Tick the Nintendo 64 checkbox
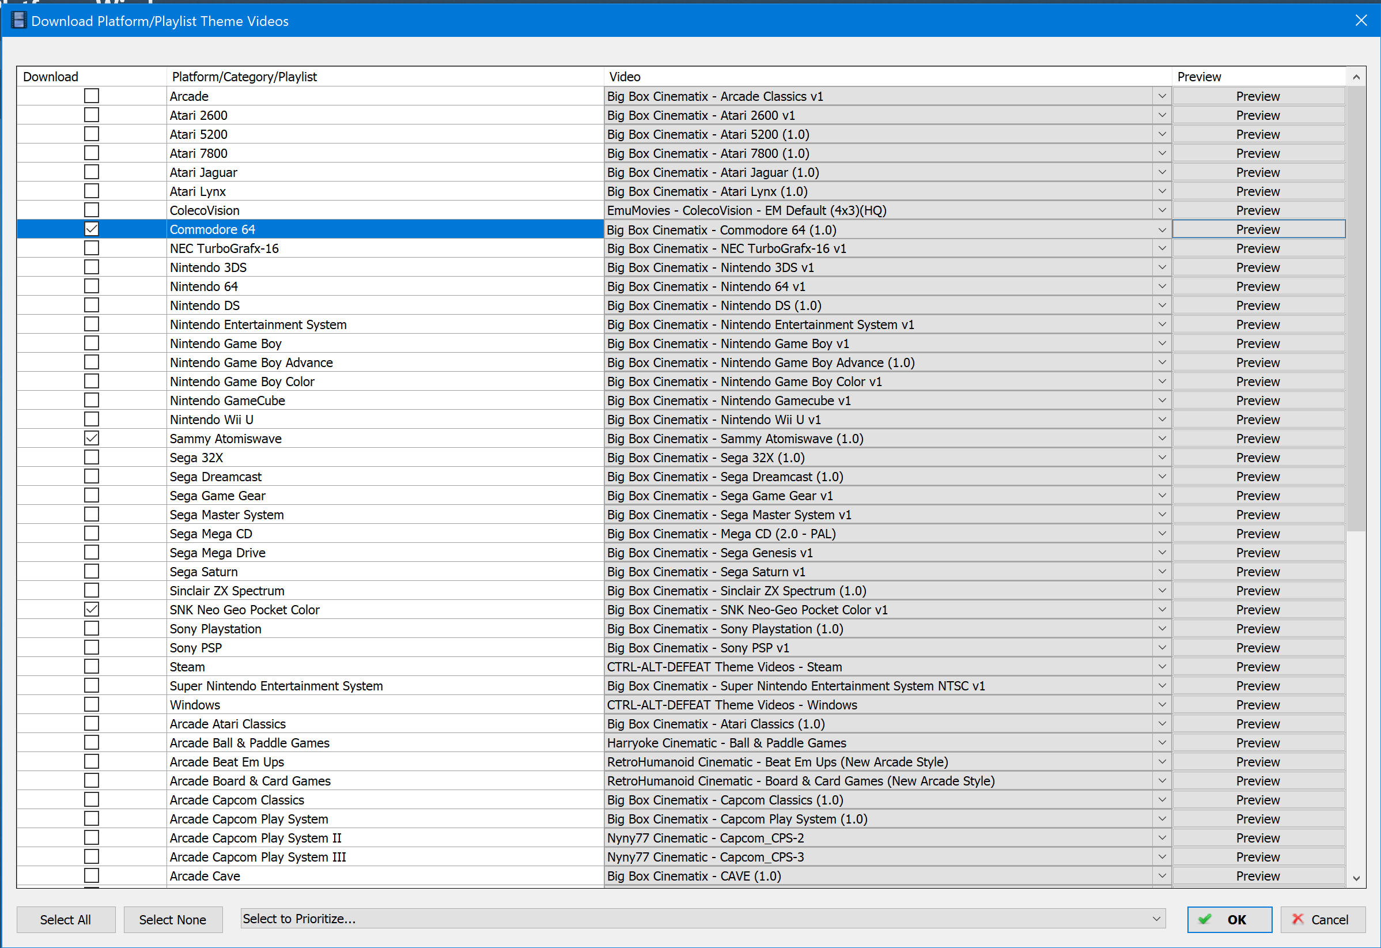Viewport: 1381px width, 948px height. pos(92,286)
